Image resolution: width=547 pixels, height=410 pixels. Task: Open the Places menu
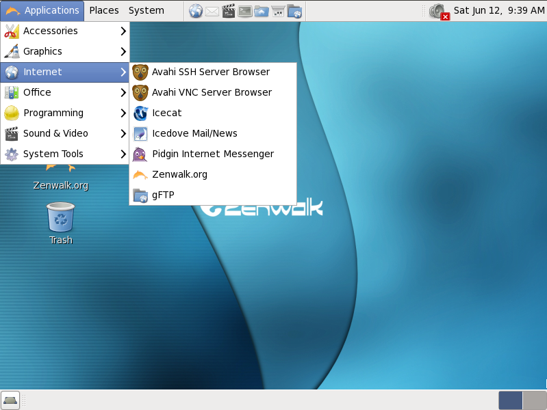pos(104,10)
